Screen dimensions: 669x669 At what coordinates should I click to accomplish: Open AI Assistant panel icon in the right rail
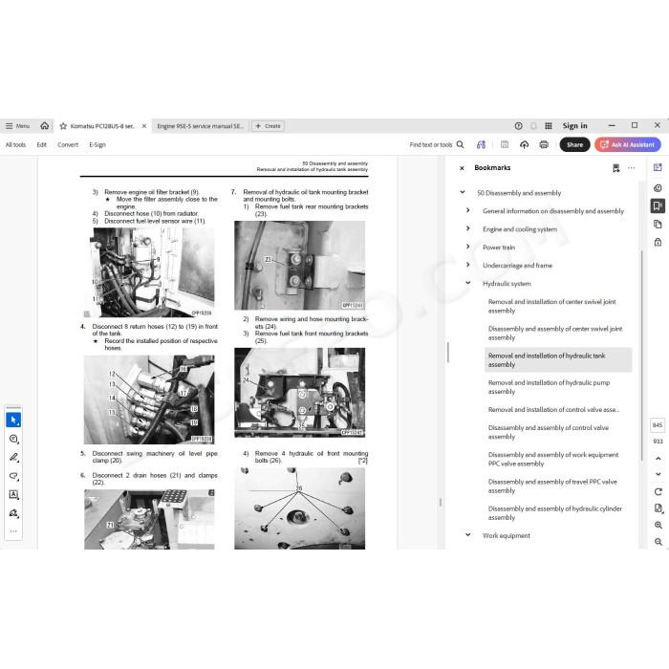658,167
